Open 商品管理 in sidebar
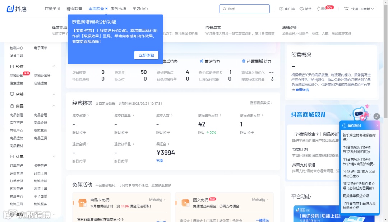Image resolution: width=388 pixels, height=222 pixels. click(x=41, y=115)
